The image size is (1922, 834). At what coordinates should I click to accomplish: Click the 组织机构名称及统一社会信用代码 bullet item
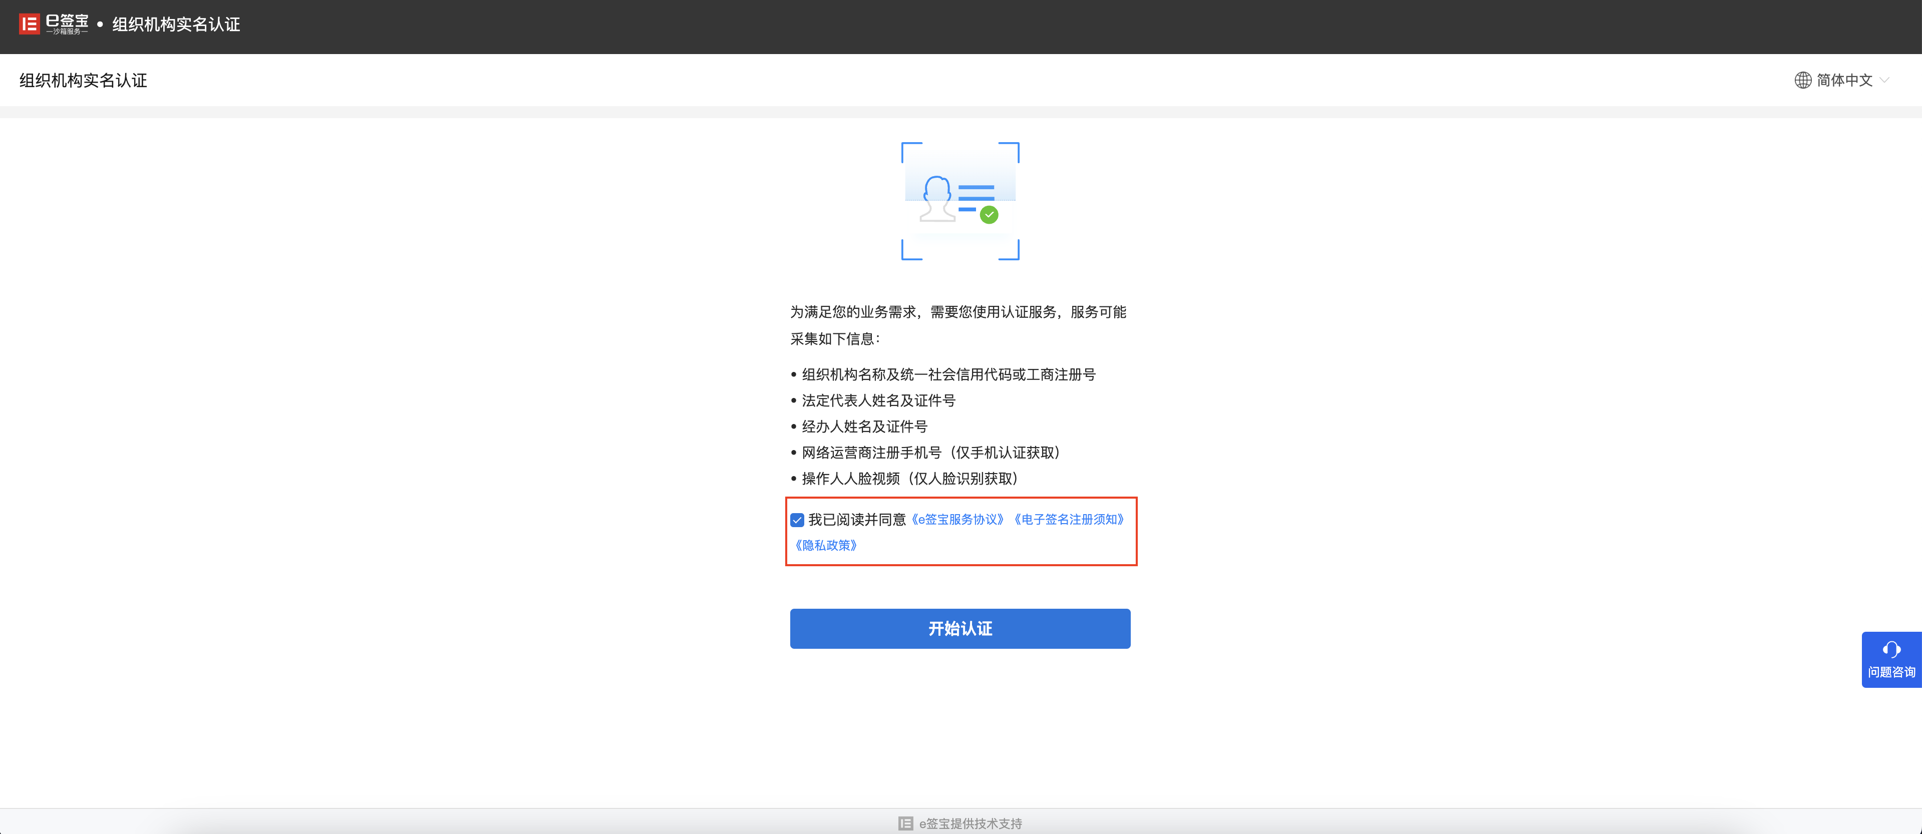943,374
